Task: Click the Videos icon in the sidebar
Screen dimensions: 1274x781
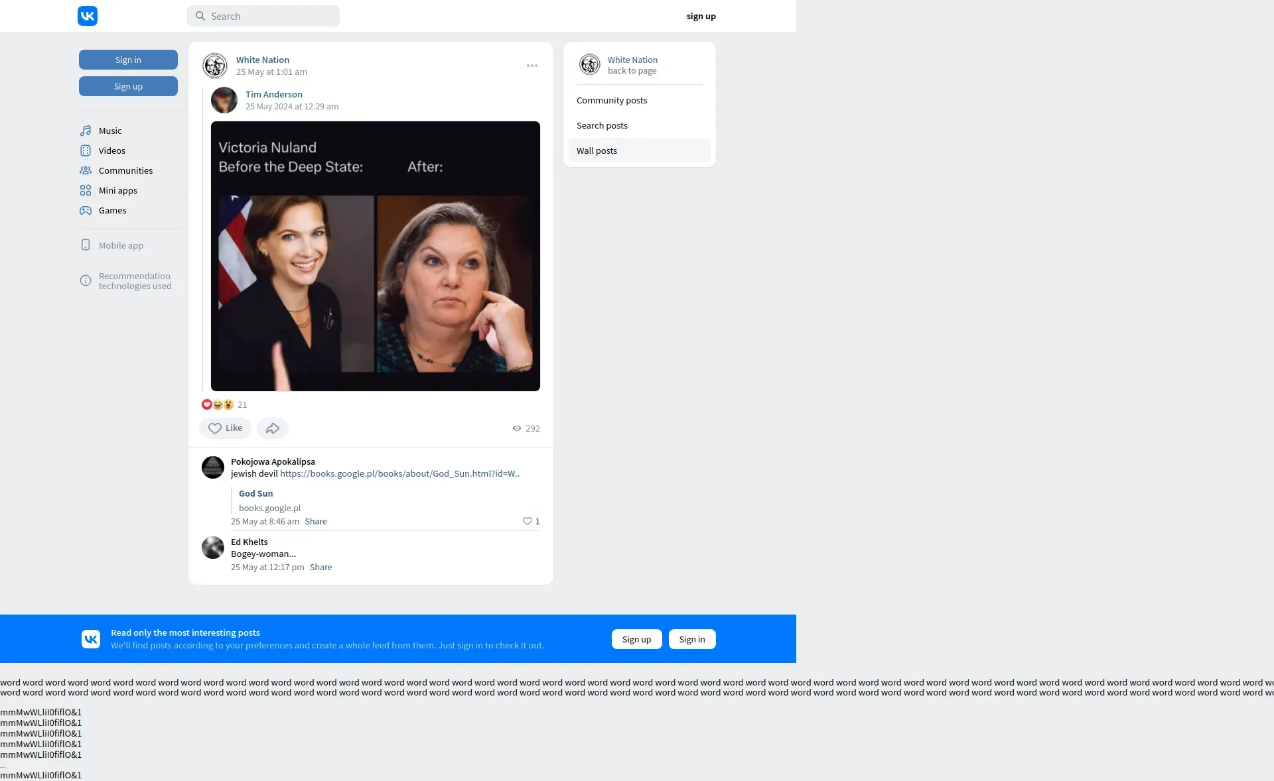Action: [86, 150]
